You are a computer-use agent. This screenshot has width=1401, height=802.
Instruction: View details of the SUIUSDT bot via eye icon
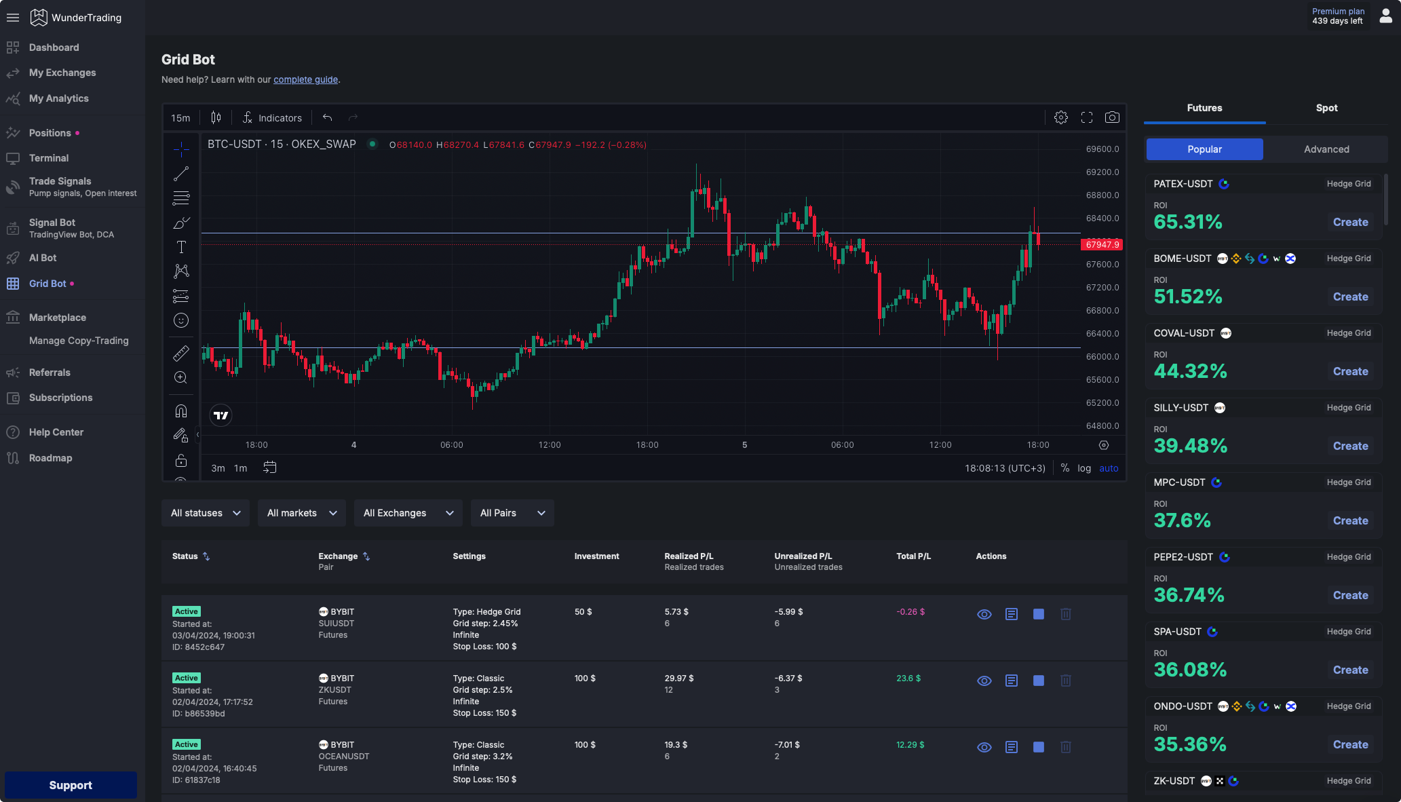(984, 614)
